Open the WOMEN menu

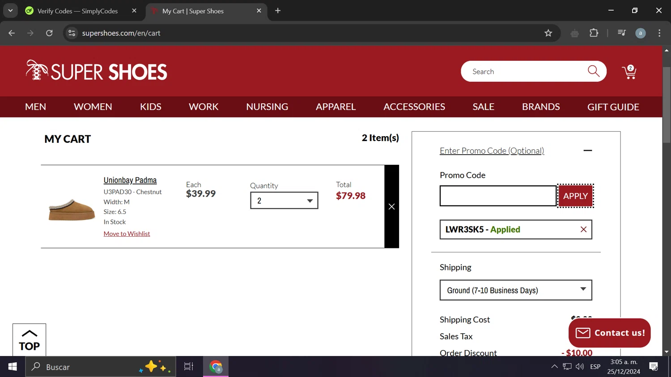(x=93, y=107)
